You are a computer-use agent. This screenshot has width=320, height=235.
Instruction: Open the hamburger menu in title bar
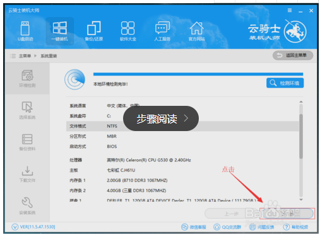pos(290,10)
